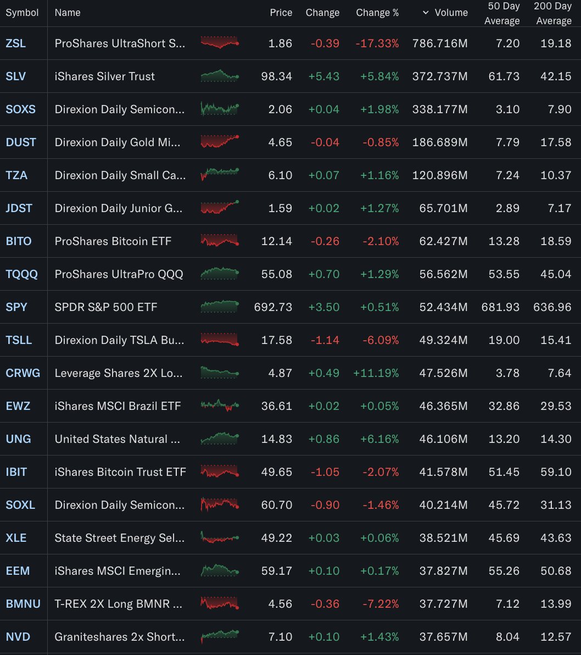Open the SPY mini price chart
581x655 pixels.
[x=220, y=307]
